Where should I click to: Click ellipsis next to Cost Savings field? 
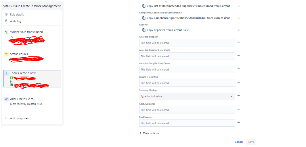238,123
